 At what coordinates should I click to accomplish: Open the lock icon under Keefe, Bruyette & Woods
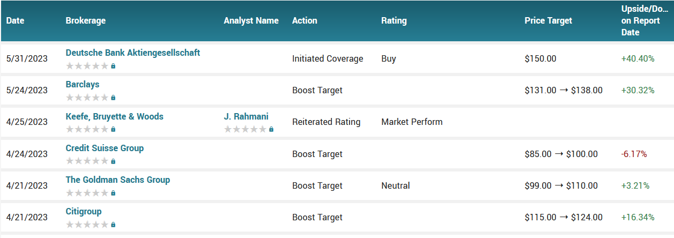(x=113, y=130)
